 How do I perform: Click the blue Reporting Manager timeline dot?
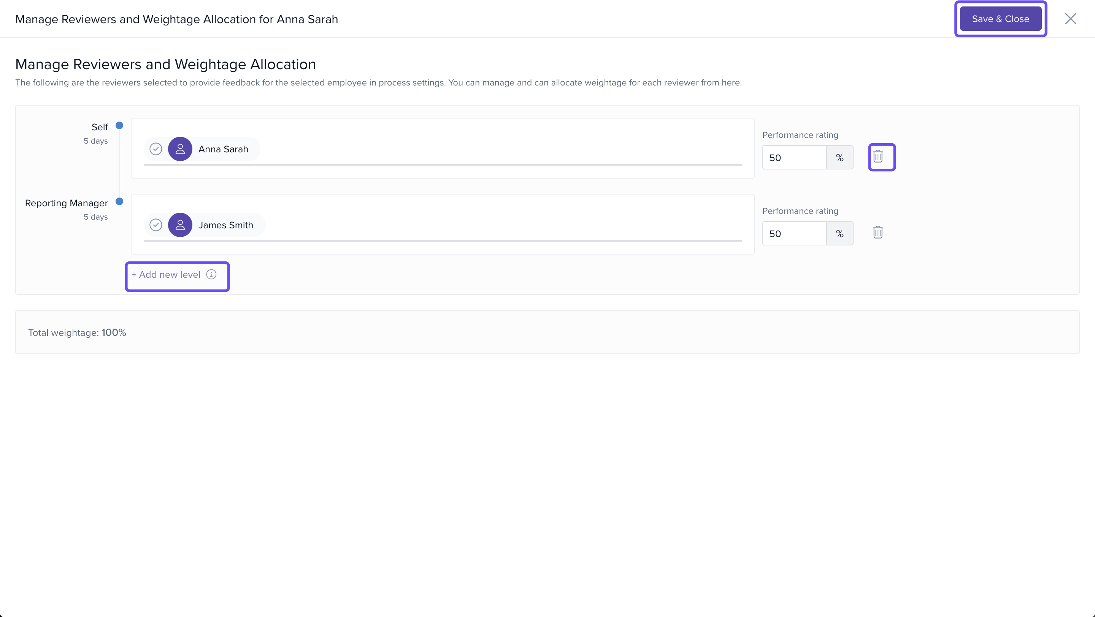(x=119, y=201)
